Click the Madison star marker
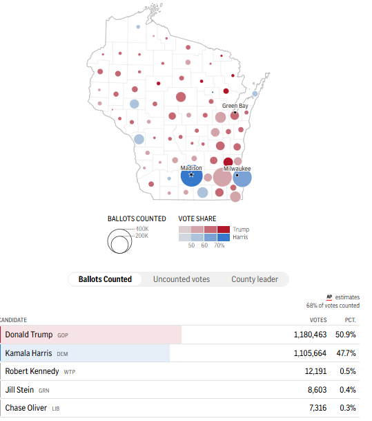The height and width of the screenshot is (421, 372). click(191, 175)
